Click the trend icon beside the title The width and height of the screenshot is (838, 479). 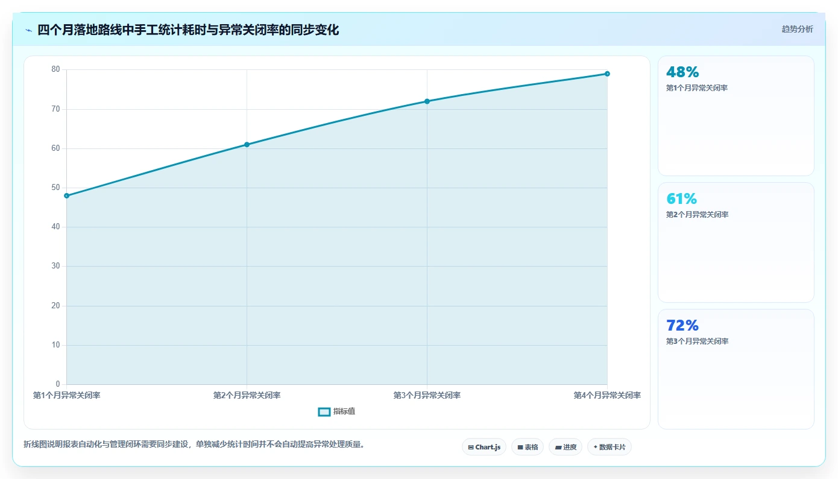coord(28,30)
